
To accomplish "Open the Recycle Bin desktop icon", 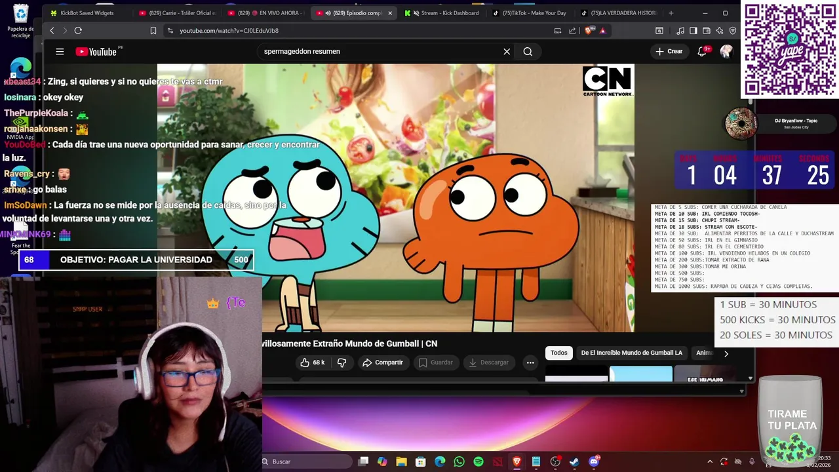I will coord(21,20).
